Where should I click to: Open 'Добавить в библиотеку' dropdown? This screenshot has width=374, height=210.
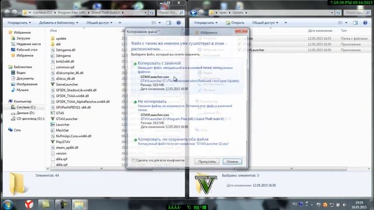[58, 23]
